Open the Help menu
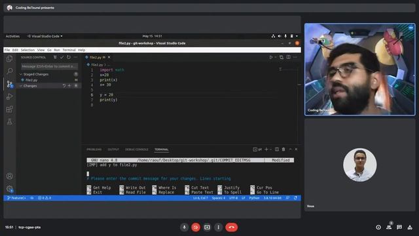The height and width of the screenshot is (236, 419). [x=81, y=50]
